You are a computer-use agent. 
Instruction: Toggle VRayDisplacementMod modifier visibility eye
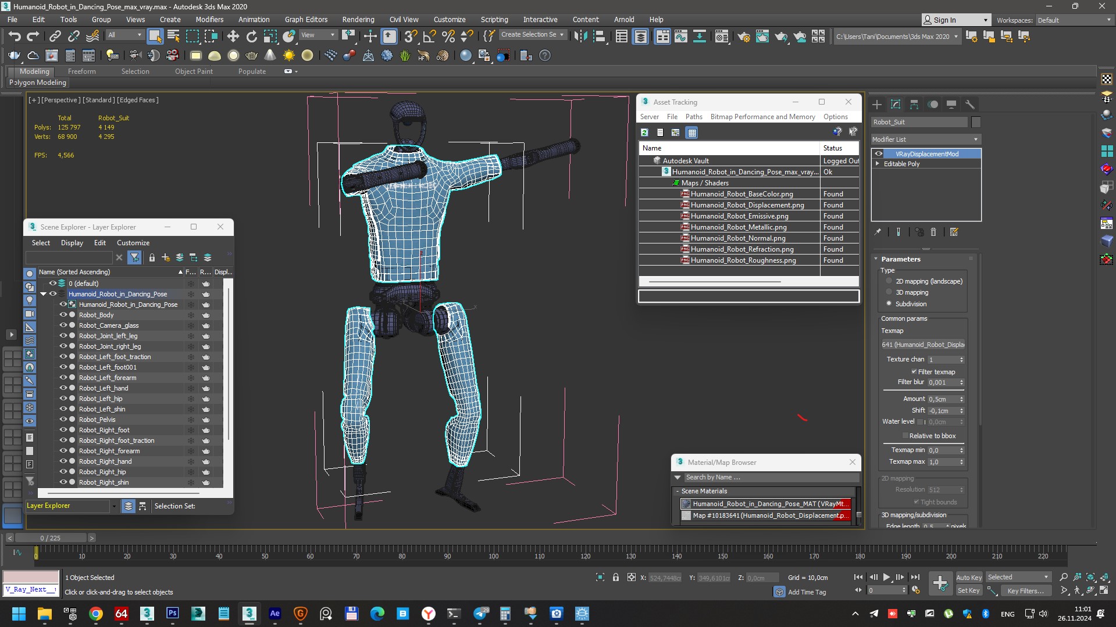click(879, 154)
